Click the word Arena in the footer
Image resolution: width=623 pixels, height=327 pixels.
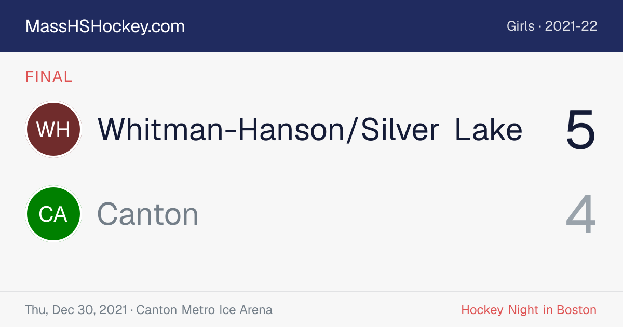(255, 310)
